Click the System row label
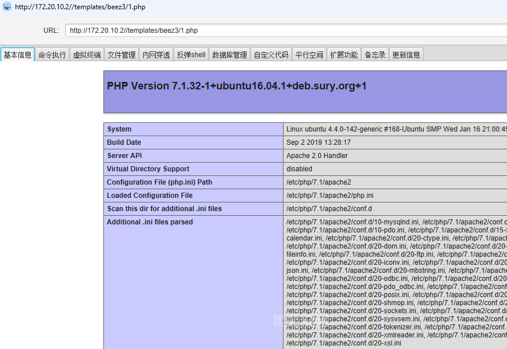This screenshot has width=507, height=349. 119,129
